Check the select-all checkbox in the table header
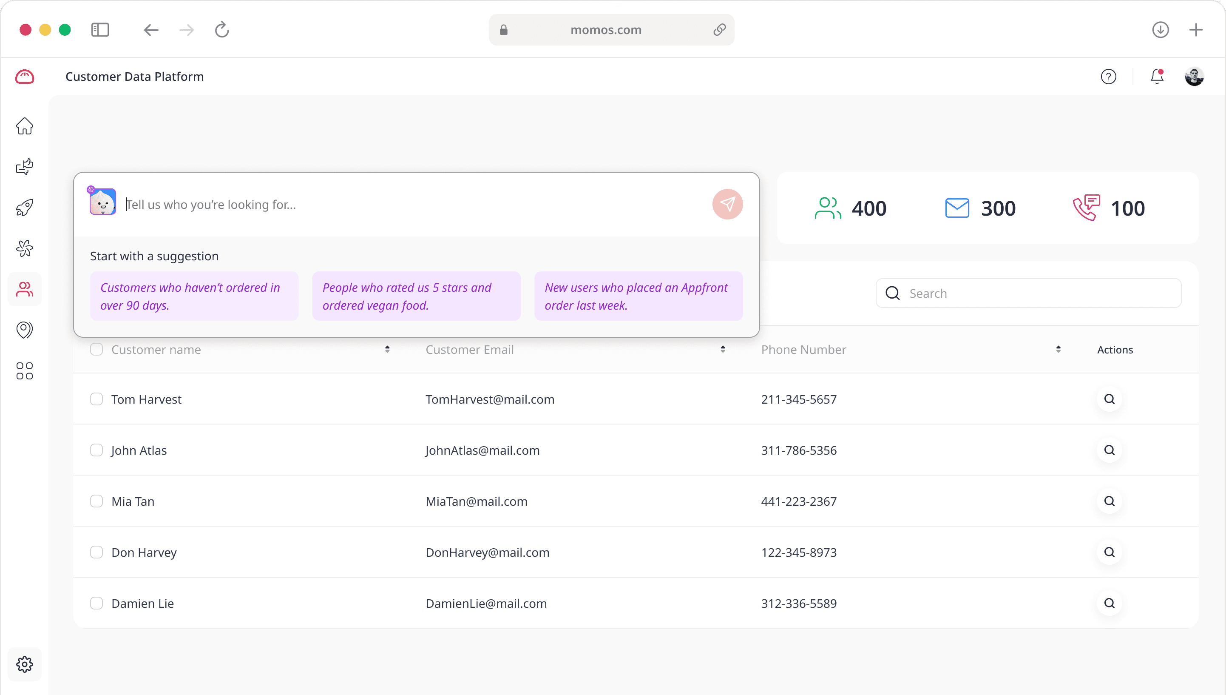This screenshot has width=1226, height=695. [x=96, y=349]
